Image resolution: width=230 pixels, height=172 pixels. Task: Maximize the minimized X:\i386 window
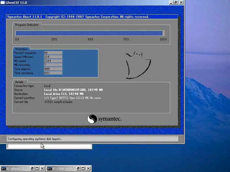pos(83,169)
